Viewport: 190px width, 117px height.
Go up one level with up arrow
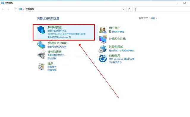click(x=16, y=9)
